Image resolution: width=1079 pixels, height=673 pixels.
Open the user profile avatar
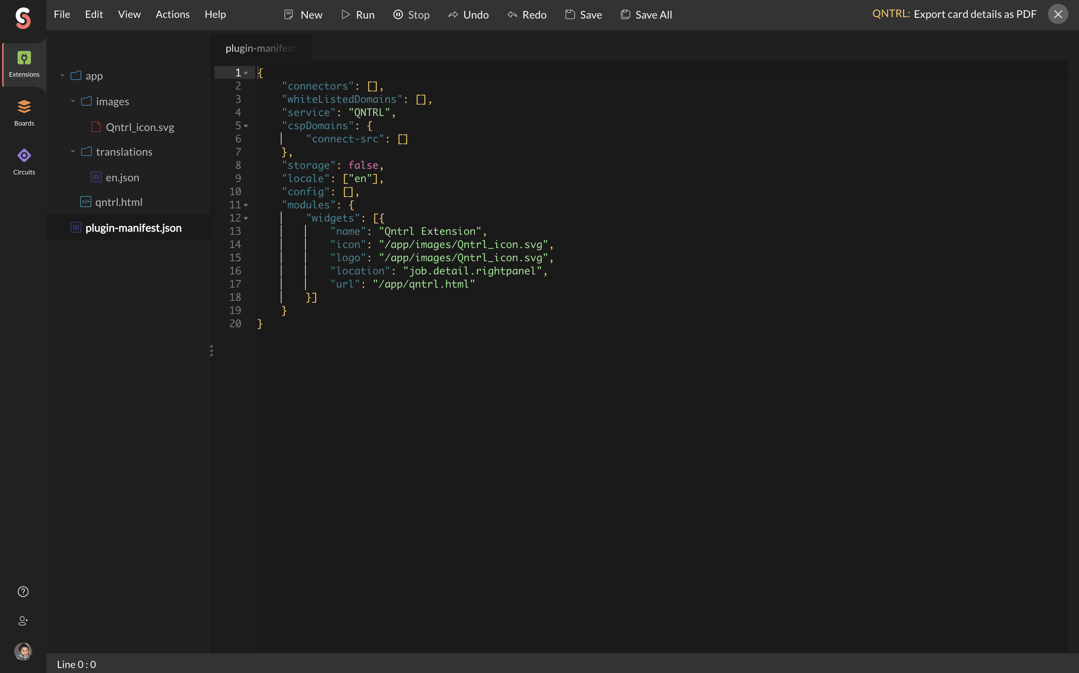[x=23, y=651]
